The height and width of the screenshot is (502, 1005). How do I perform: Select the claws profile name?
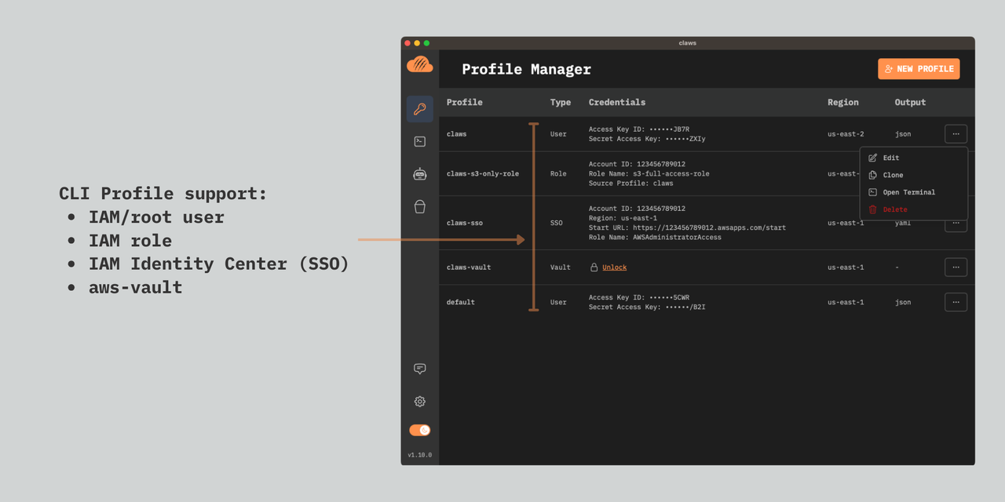456,134
